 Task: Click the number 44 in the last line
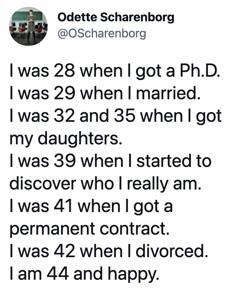58,274
